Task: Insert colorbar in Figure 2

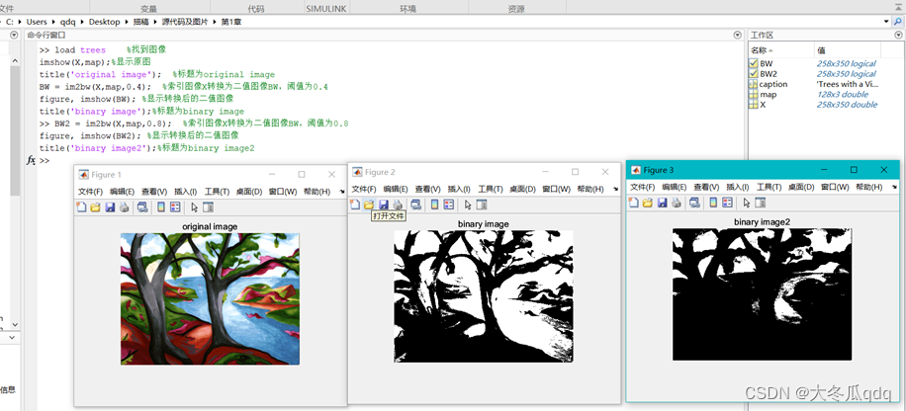Action: pos(435,205)
